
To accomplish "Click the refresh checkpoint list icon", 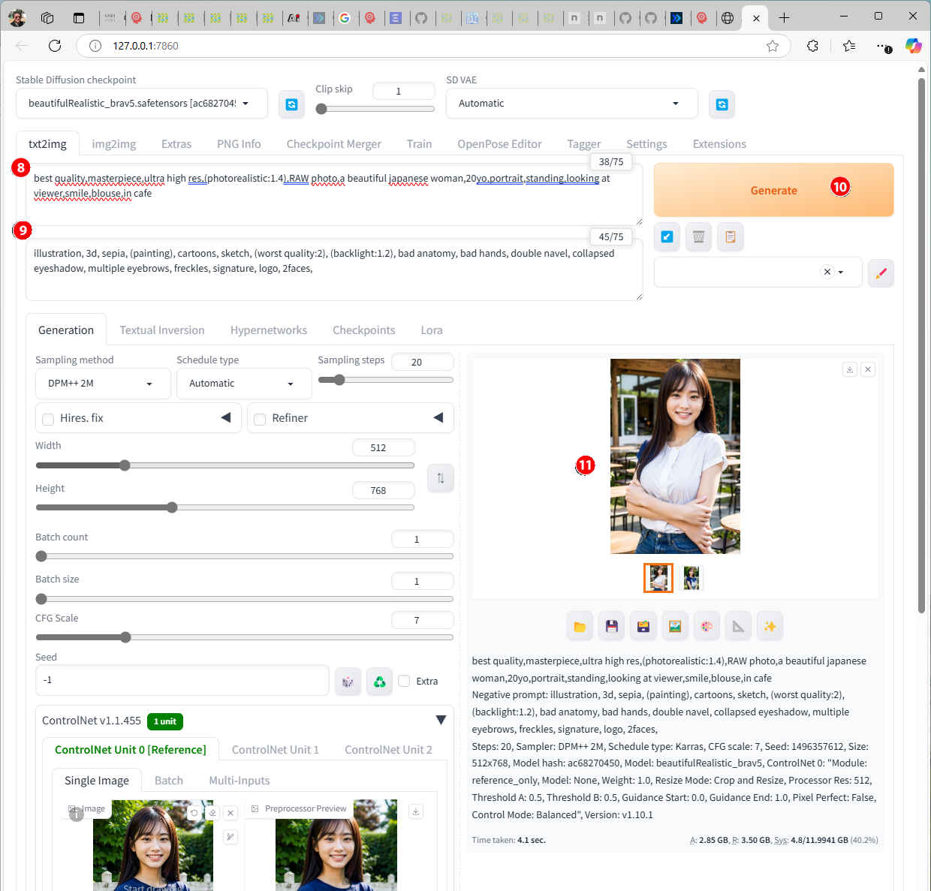I will 291,104.
